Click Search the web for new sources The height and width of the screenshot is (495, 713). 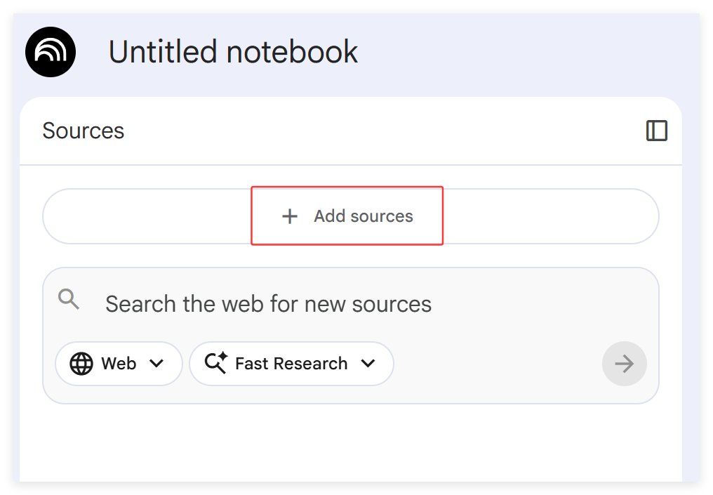click(267, 303)
